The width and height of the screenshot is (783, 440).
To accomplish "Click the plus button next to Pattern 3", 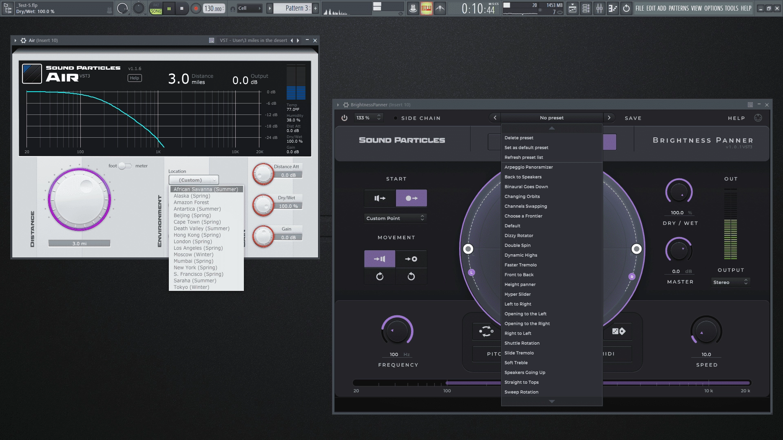I will coord(315,8).
